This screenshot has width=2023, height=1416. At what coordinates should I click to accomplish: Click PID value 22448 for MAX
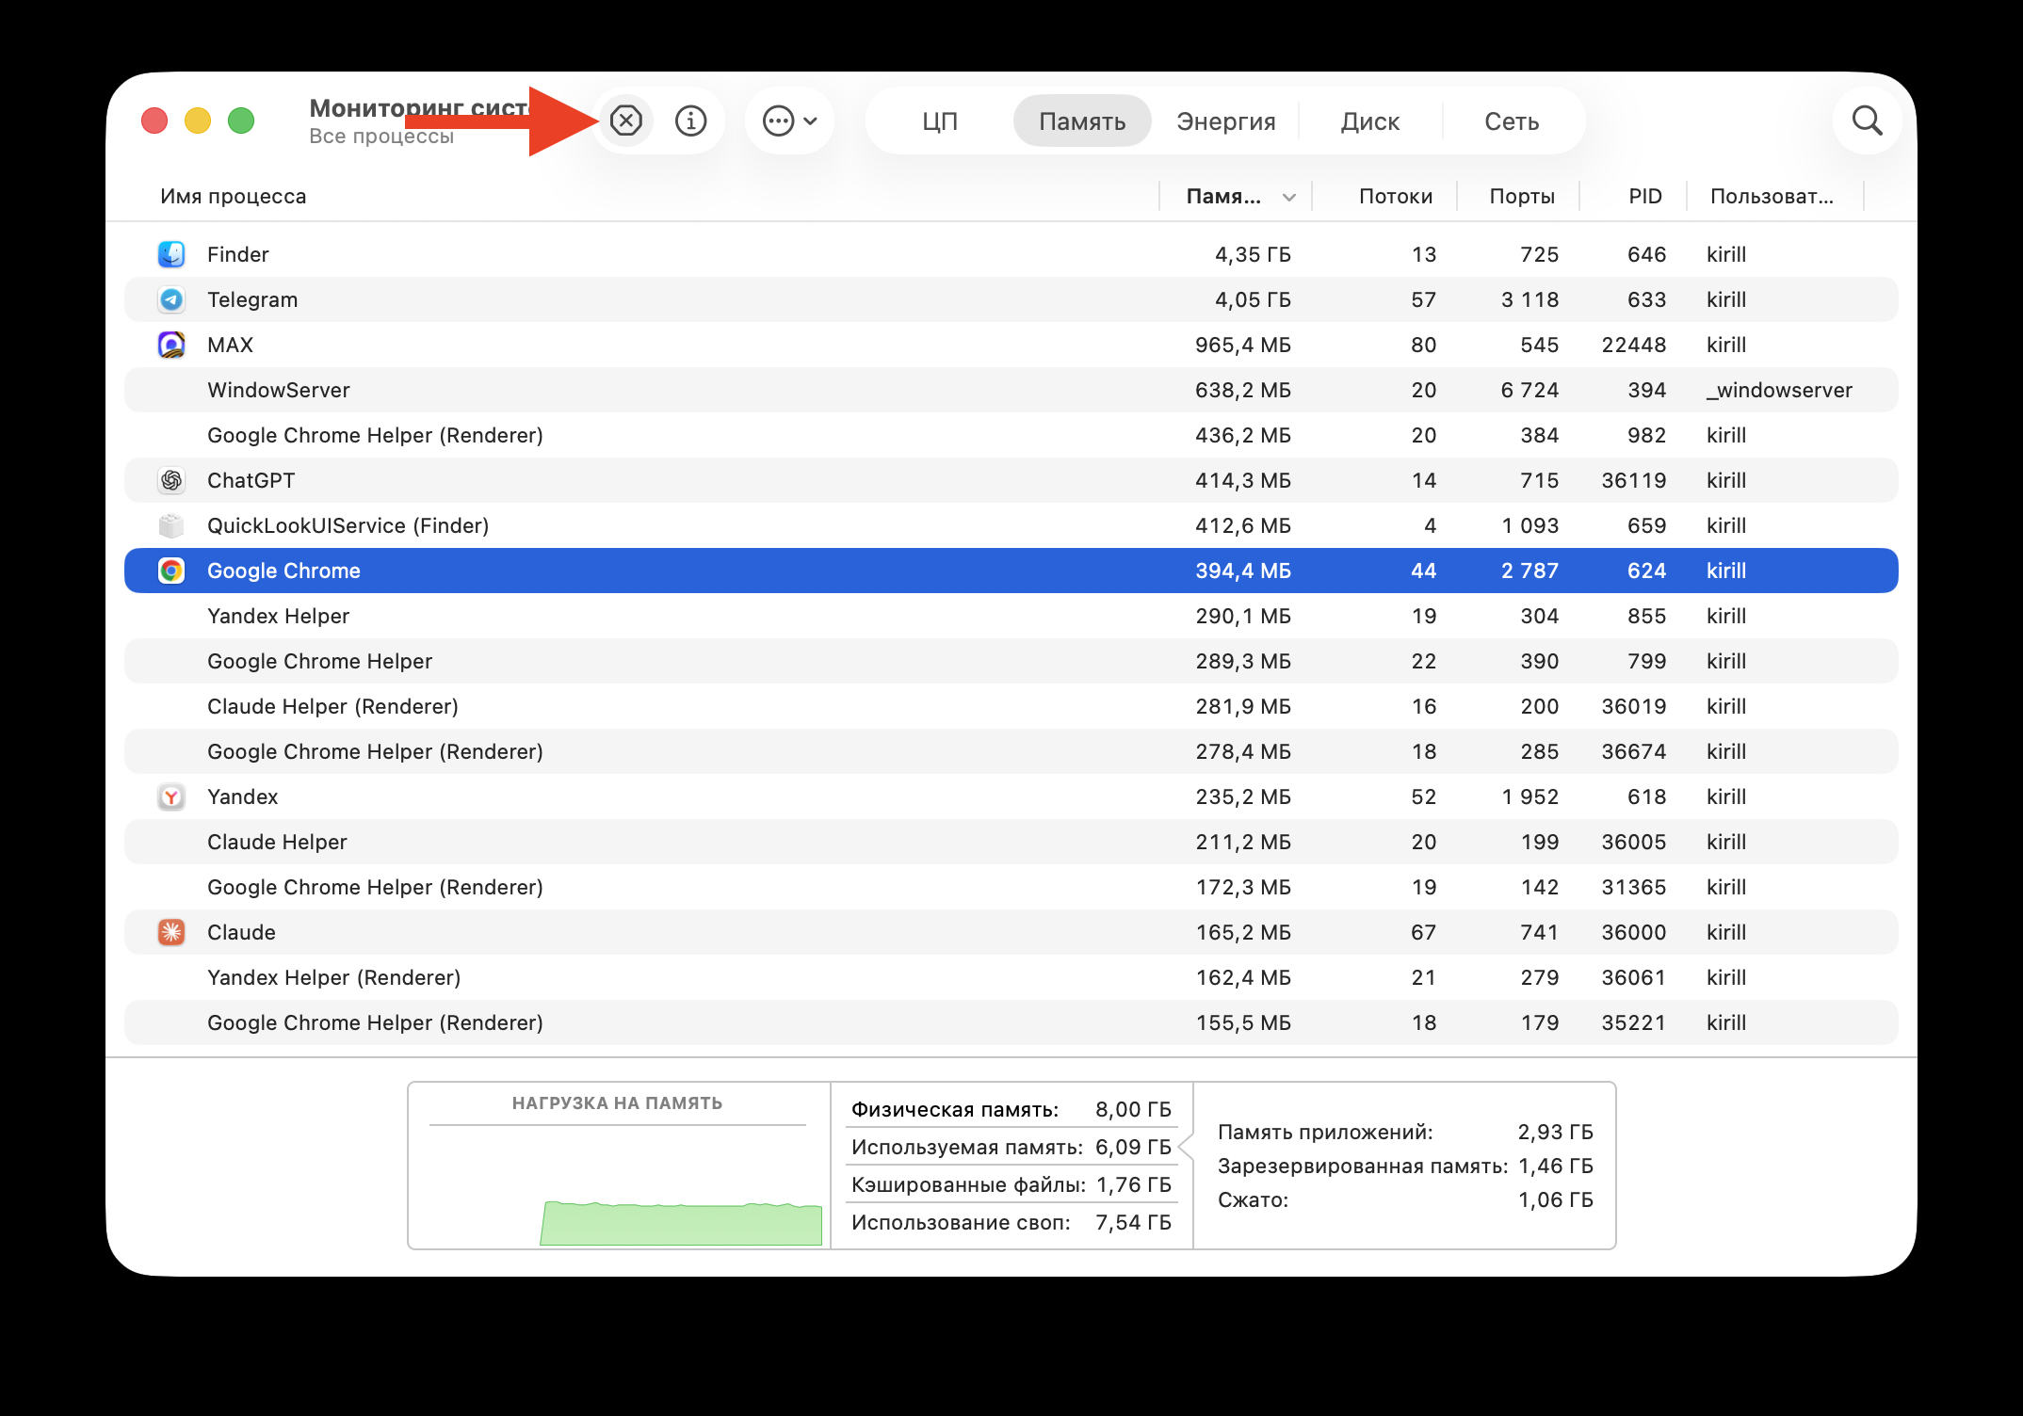[1633, 345]
